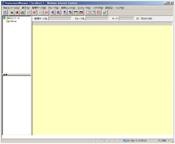Screen dimensions: 175x144
Task: Open the ヘルプ(H) menu
Action: pyautogui.click(x=119, y=8)
